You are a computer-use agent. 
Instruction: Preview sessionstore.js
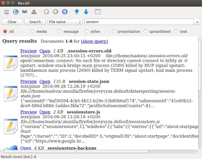pyautogui.click(x=29, y=112)
